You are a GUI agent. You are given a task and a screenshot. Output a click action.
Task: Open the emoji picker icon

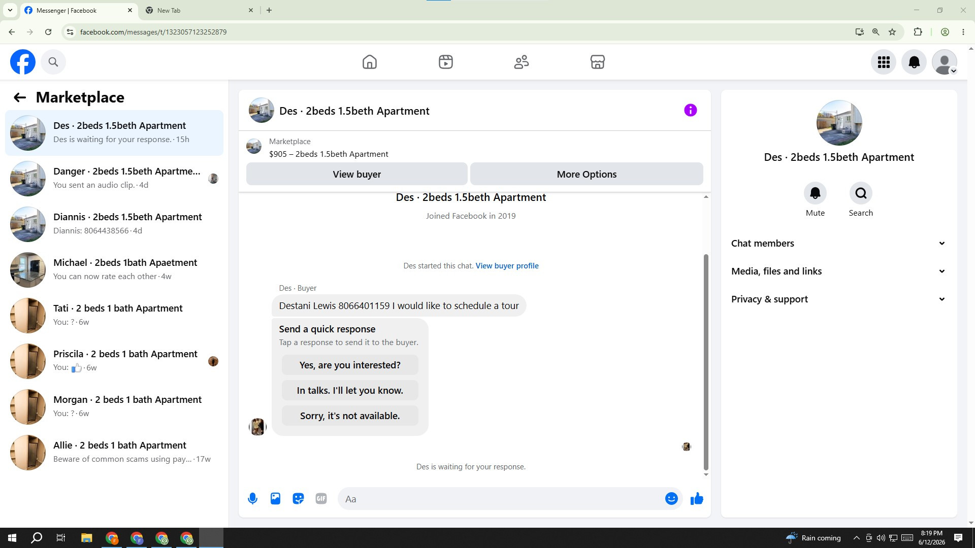[x=671, y=499]
